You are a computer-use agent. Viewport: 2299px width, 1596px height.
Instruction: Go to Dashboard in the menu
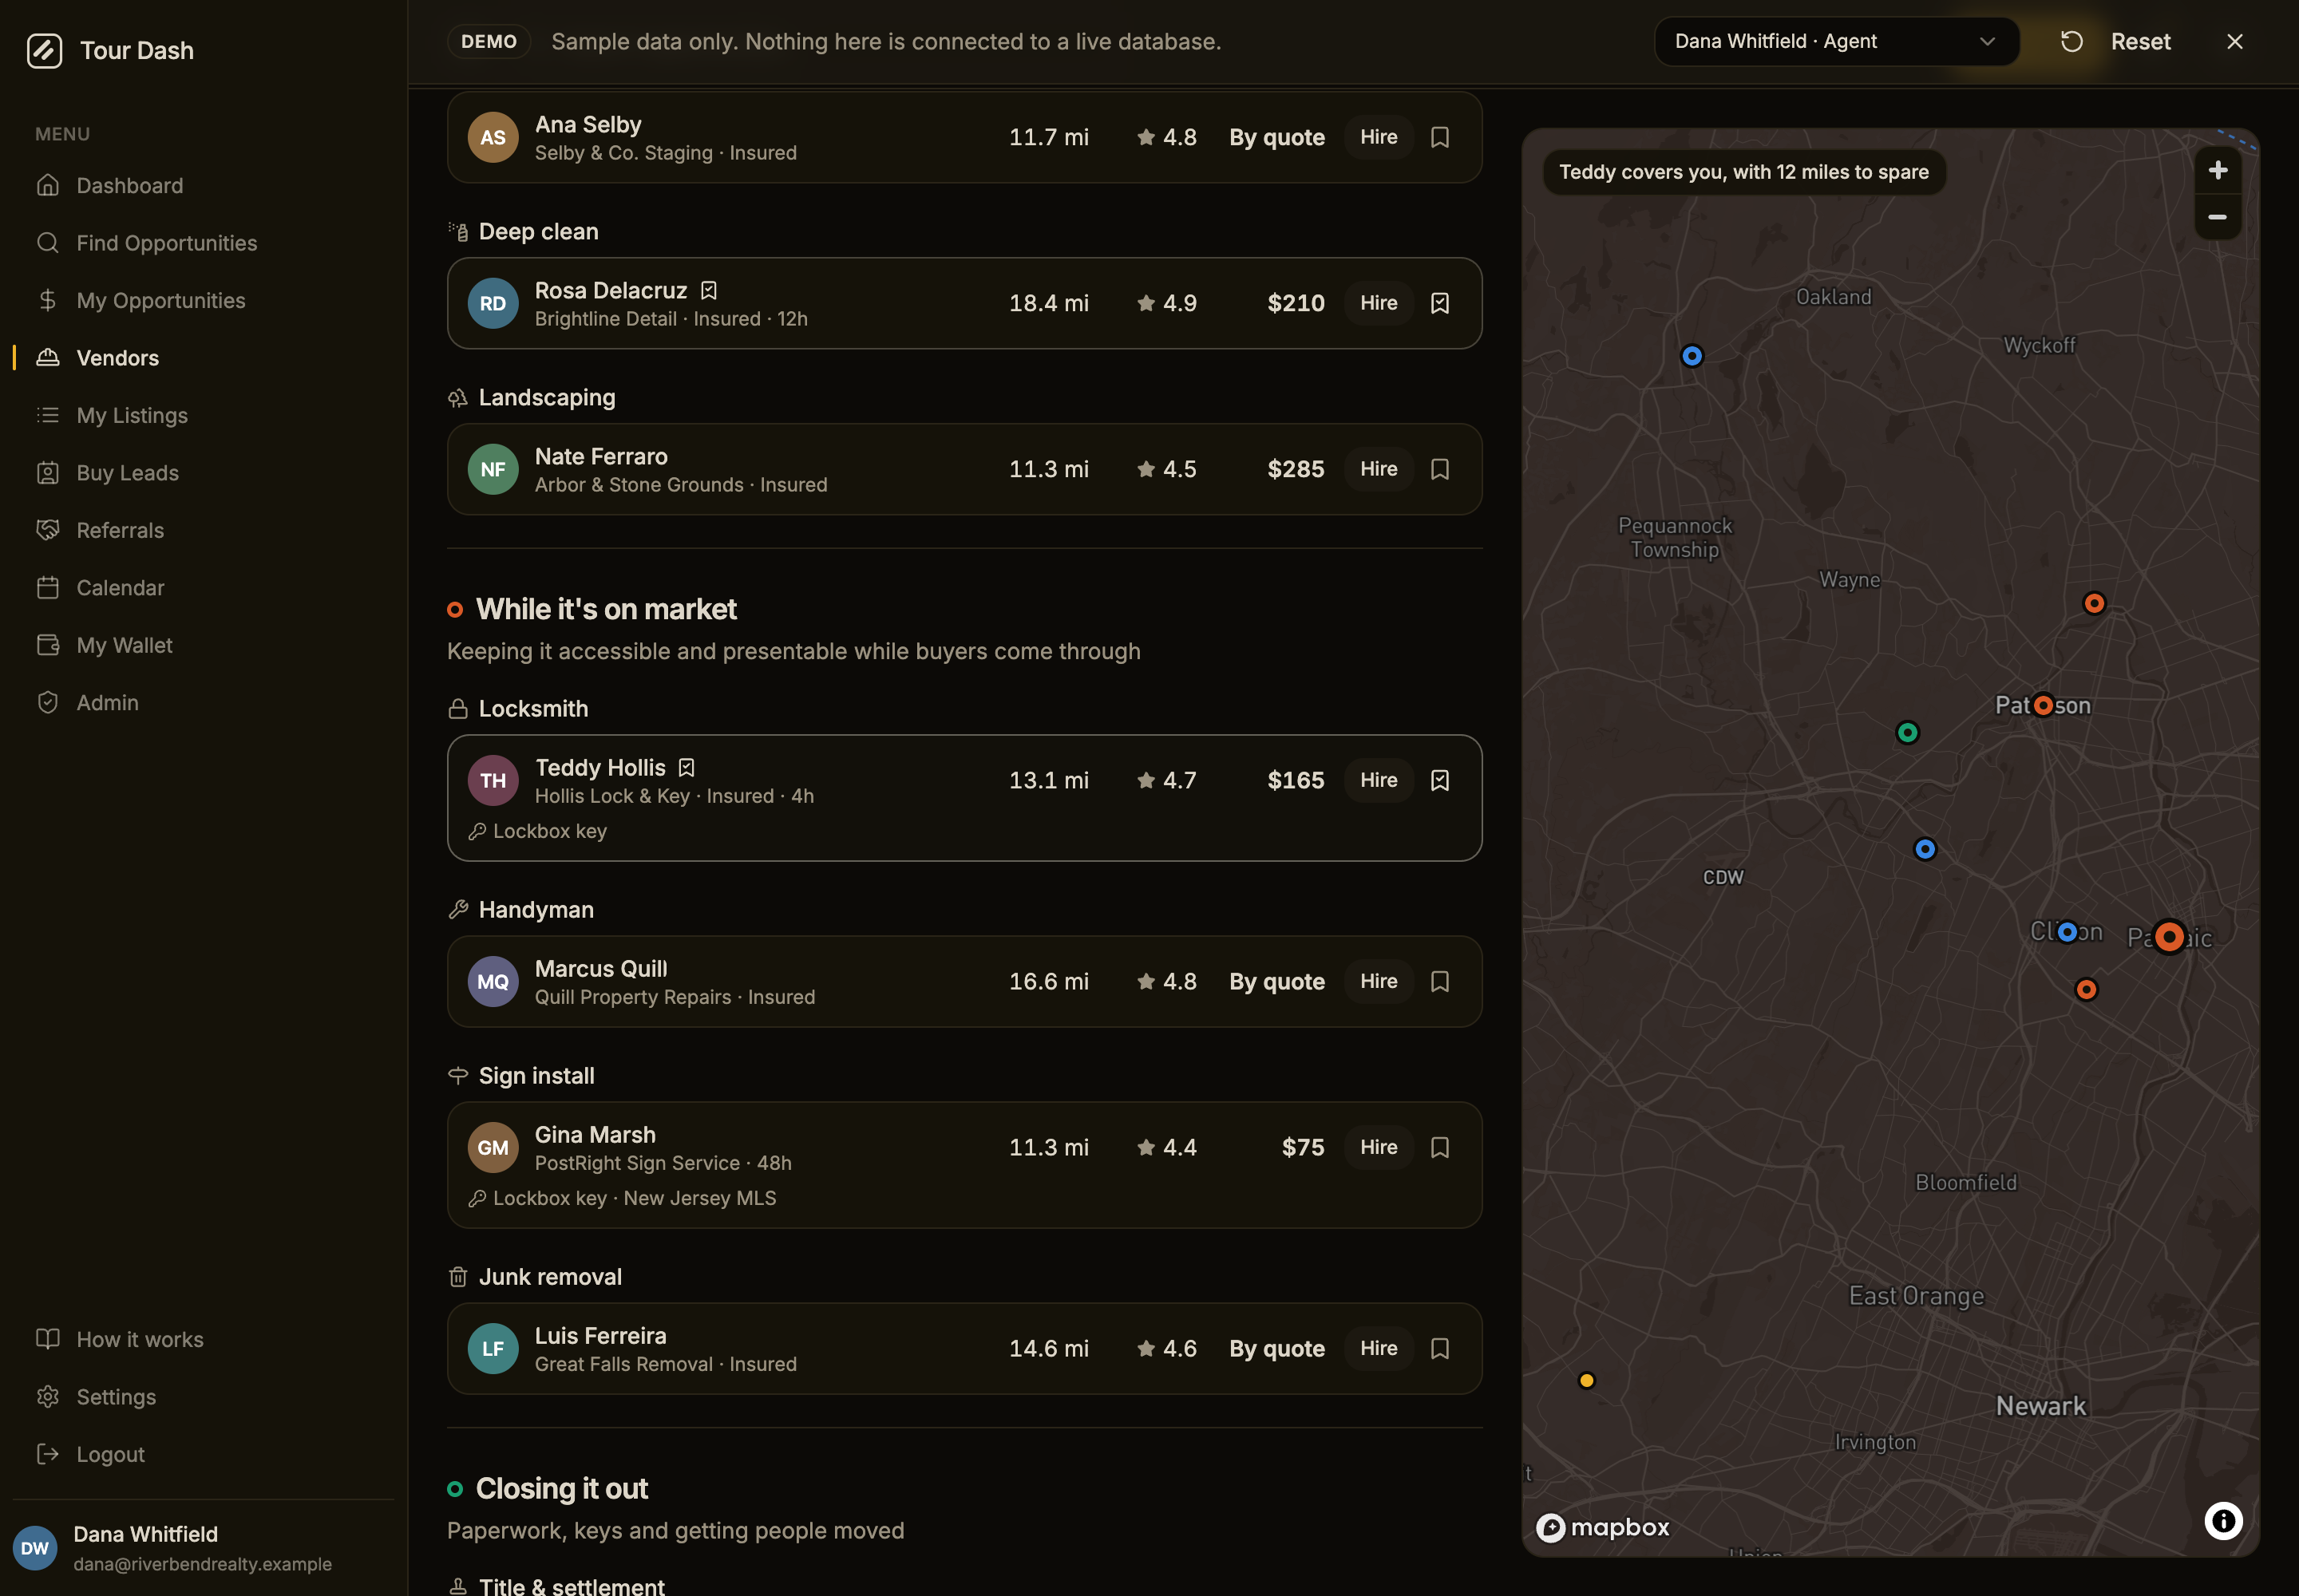tap(204, 186)
